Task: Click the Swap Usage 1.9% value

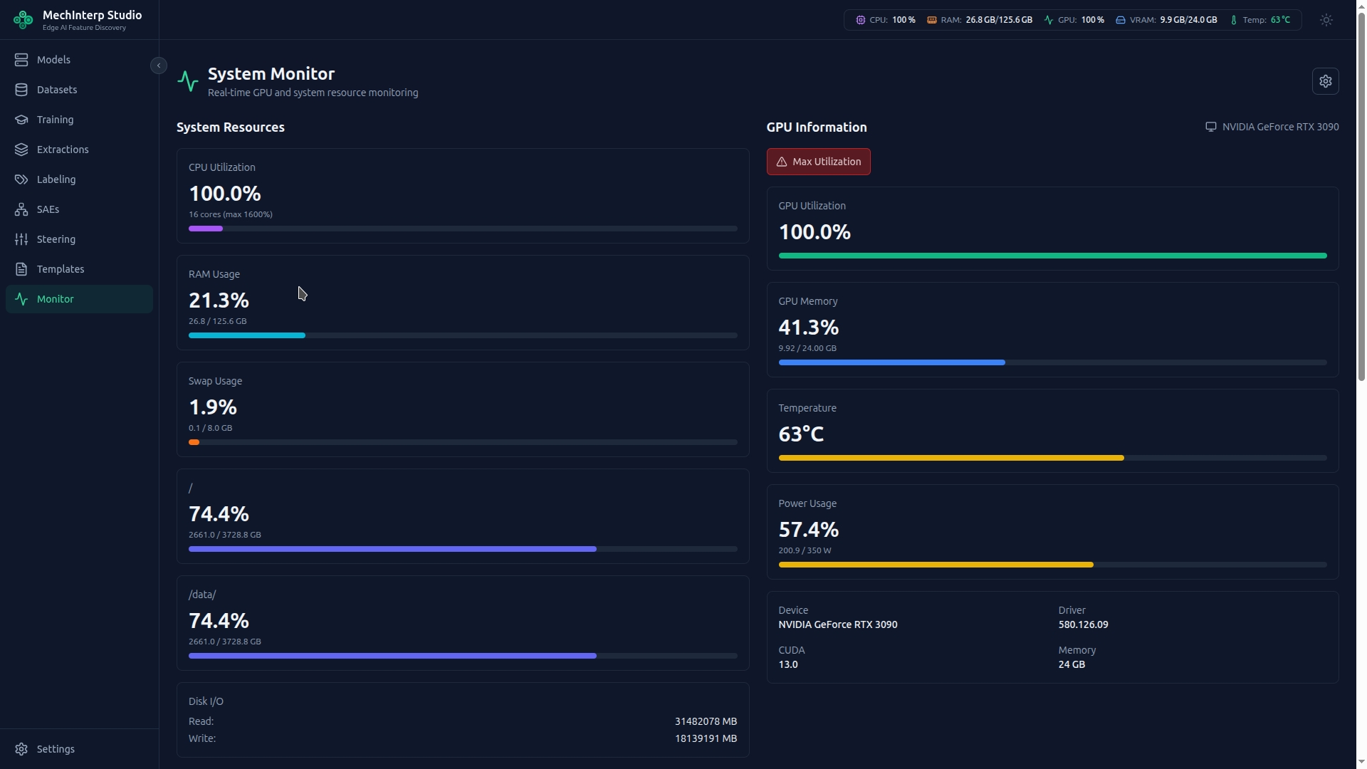Action: coord(213,407)
